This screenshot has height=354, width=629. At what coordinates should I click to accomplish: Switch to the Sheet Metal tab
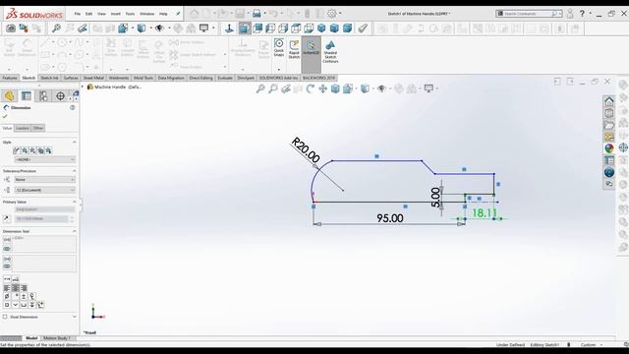[93, 78]
